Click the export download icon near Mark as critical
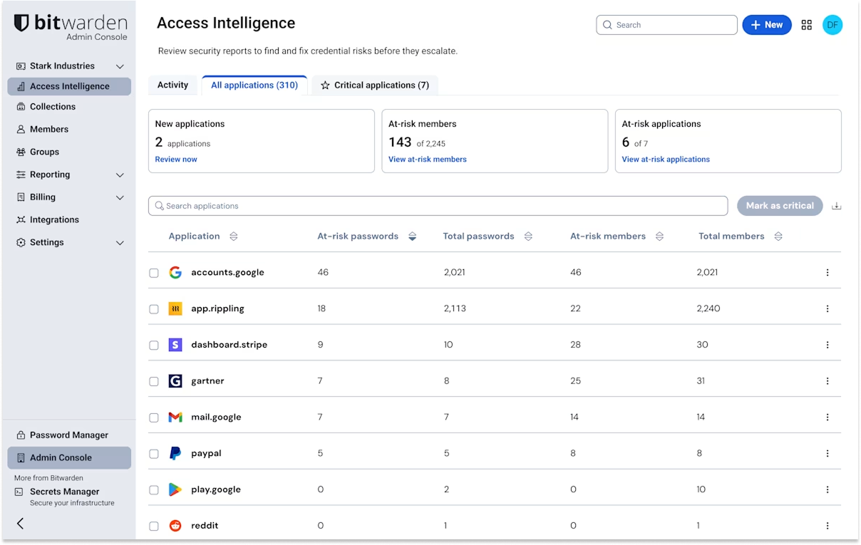Image resolution: width=861 pixels, height=545 pixels. coord(837,205)
